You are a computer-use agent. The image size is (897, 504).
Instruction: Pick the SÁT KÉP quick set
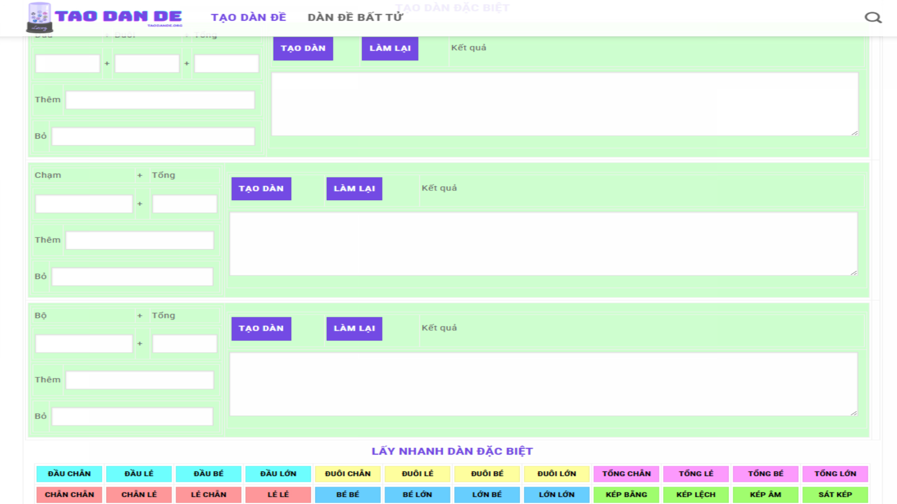(835, 495)
